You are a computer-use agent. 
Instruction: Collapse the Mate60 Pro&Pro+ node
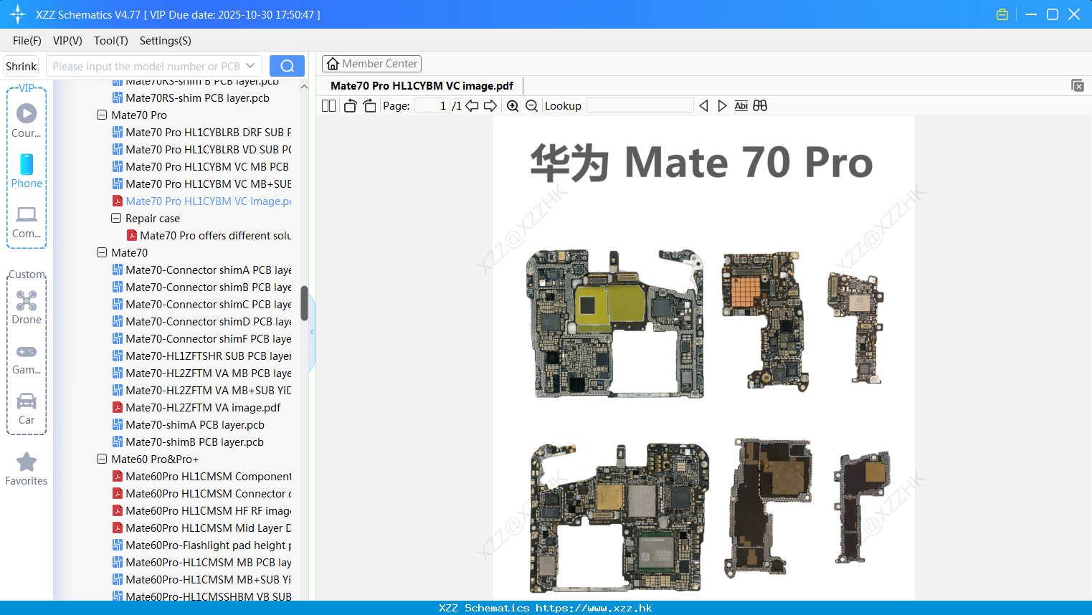click(102, 459)
